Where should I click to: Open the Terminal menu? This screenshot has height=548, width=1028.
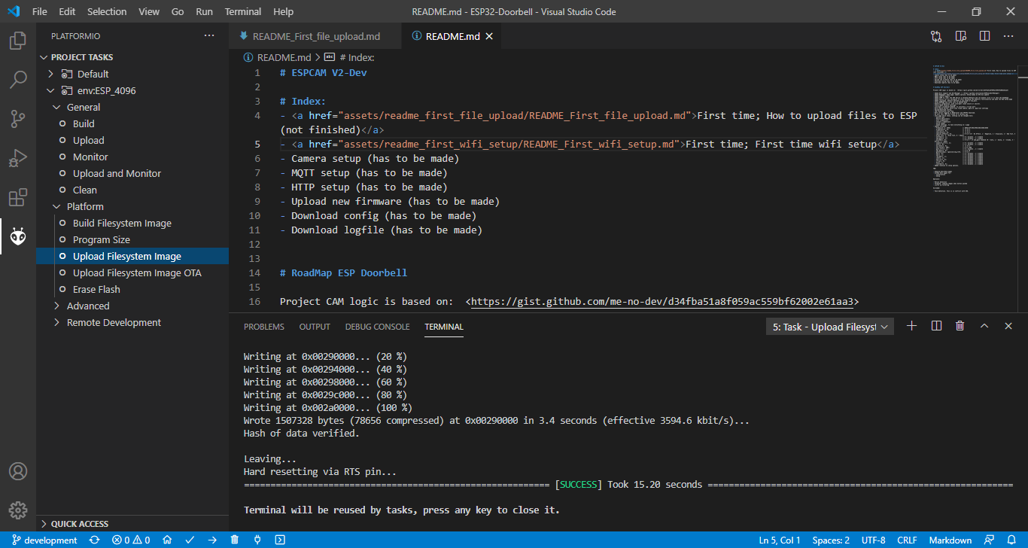[x=243, y=11]
